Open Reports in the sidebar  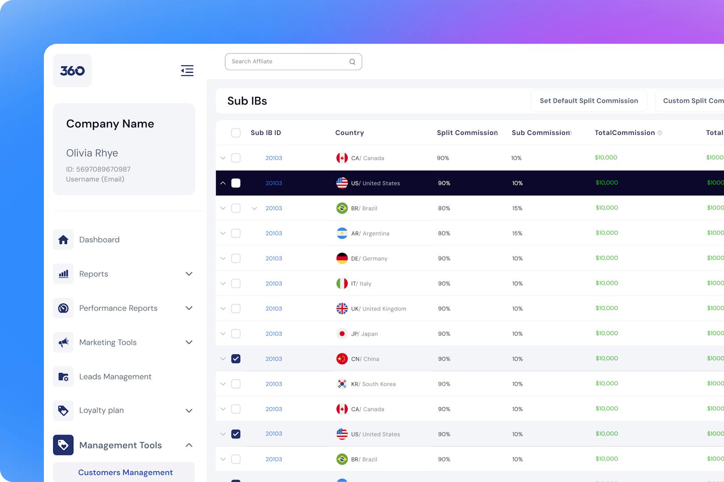point(93,274)
